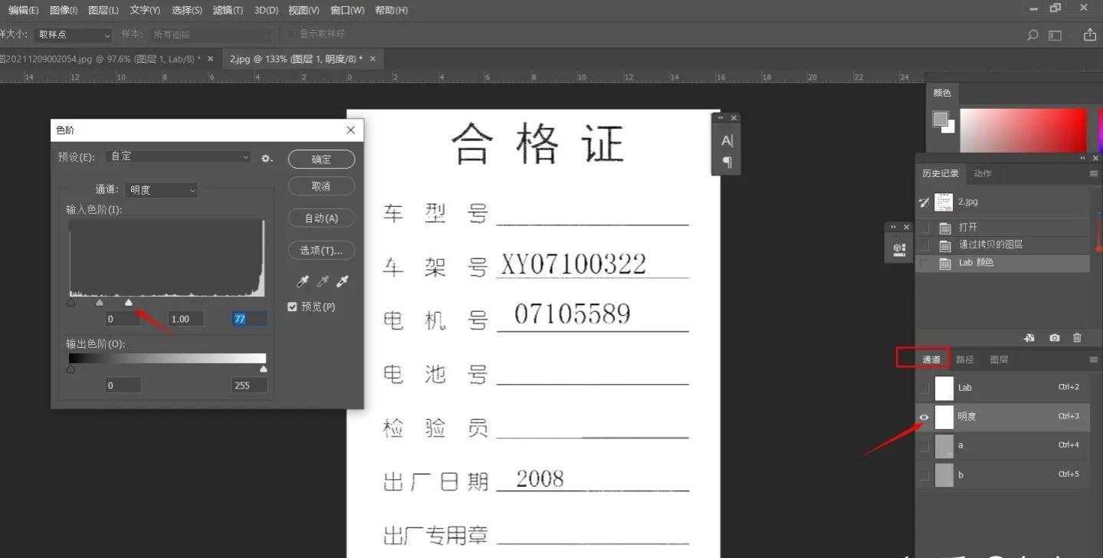
Task: Click the black point eyedropper in Levels
Action: click(x=303, y=281)
